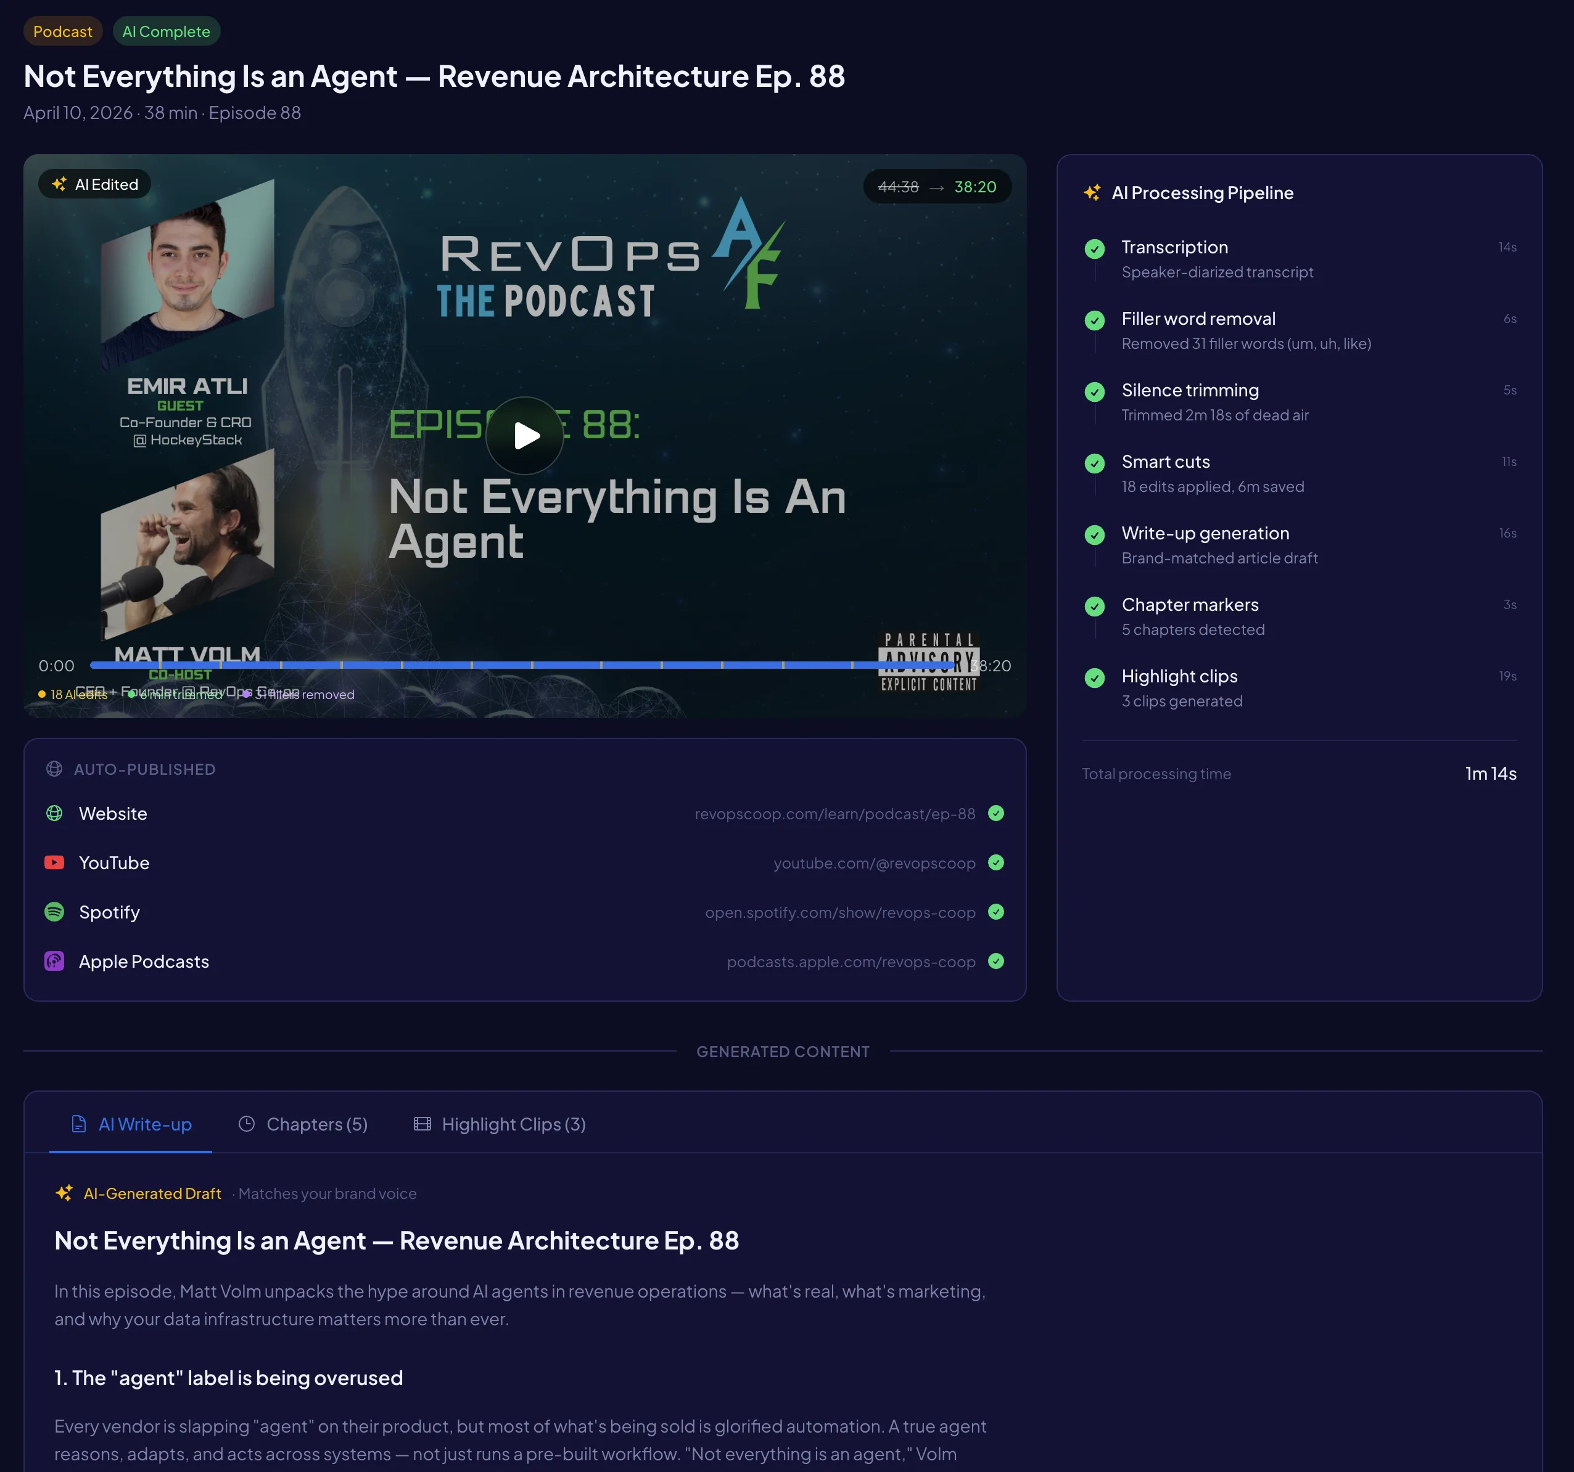Toggle the Transcription completion checkmark
The width and height of the screenshot is (1574, 1472).
click(1094, 248)
